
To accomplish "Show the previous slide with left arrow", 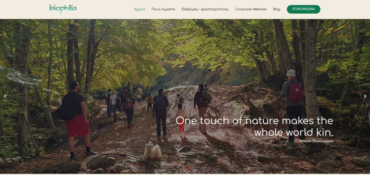I will coord(5,96).
